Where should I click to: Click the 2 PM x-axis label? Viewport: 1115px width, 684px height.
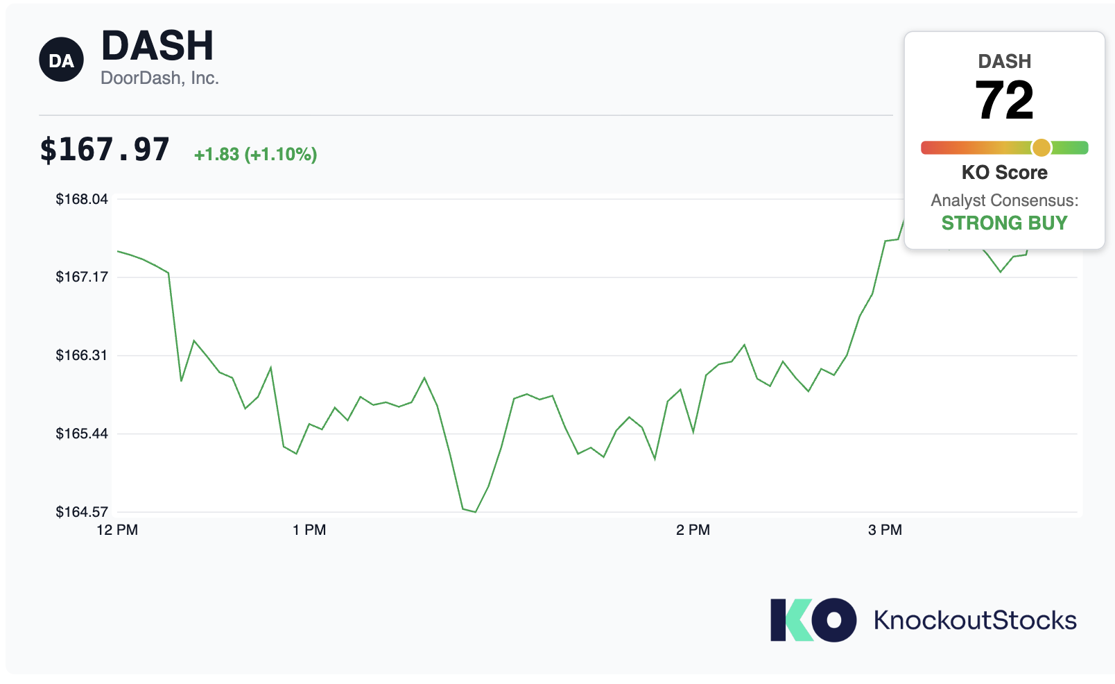click(x=693, y=530)
